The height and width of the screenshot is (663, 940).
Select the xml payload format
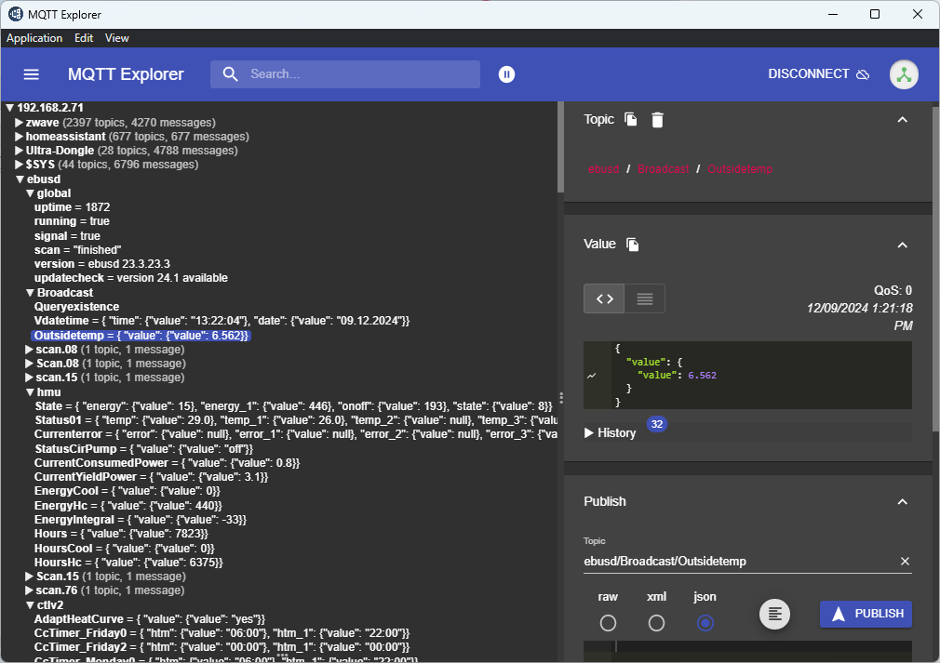point(656,623)
